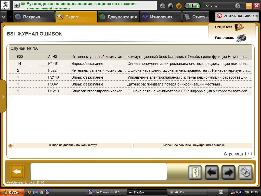Expand the orange plus next to display options
The image size is (261, 196).
pos(10,145)
